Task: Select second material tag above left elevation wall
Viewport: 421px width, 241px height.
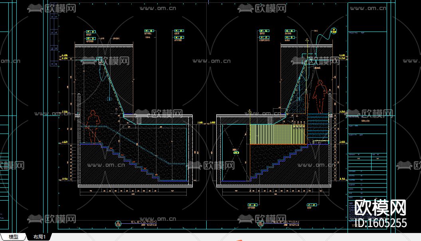Action: click(x=91, y=38)
